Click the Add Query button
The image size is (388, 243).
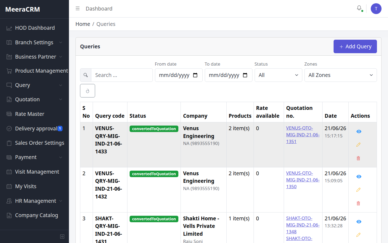point(355,46)
